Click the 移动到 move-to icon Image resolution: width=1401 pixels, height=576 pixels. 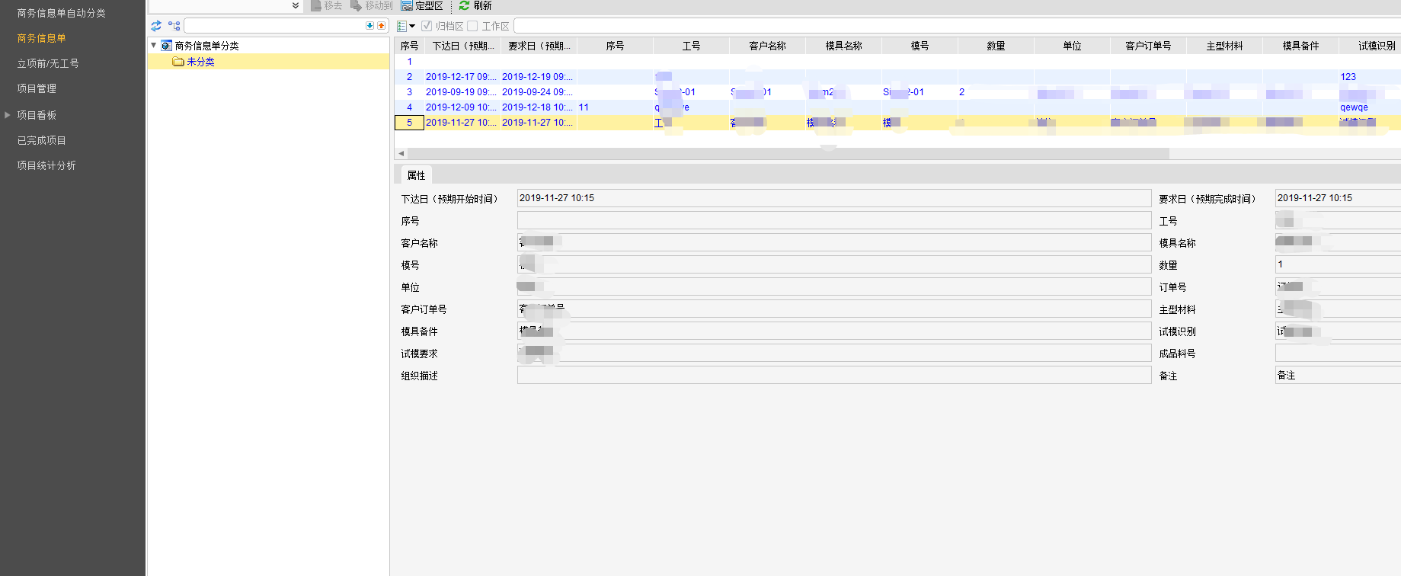pos(356,6)
